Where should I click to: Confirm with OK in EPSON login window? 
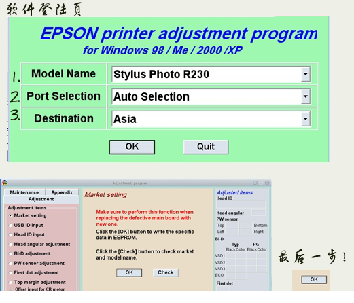(132, 147)
